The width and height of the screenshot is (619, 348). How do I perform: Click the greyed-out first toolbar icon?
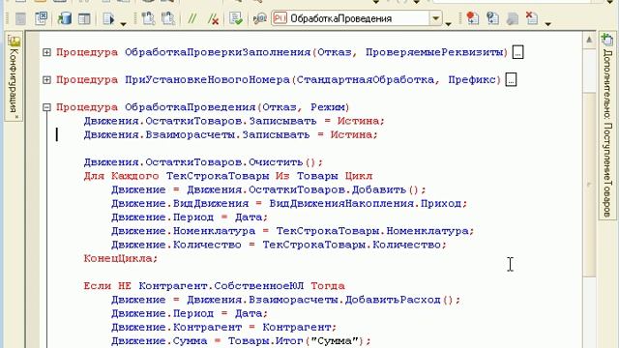pos(20,18)
